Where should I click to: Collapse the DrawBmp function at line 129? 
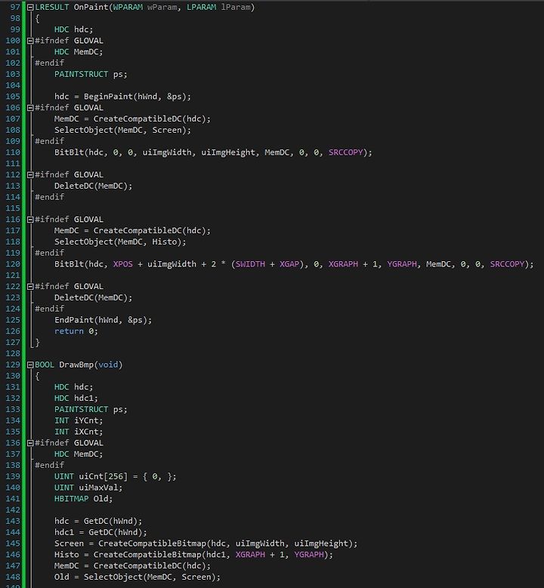pos(30,365)
